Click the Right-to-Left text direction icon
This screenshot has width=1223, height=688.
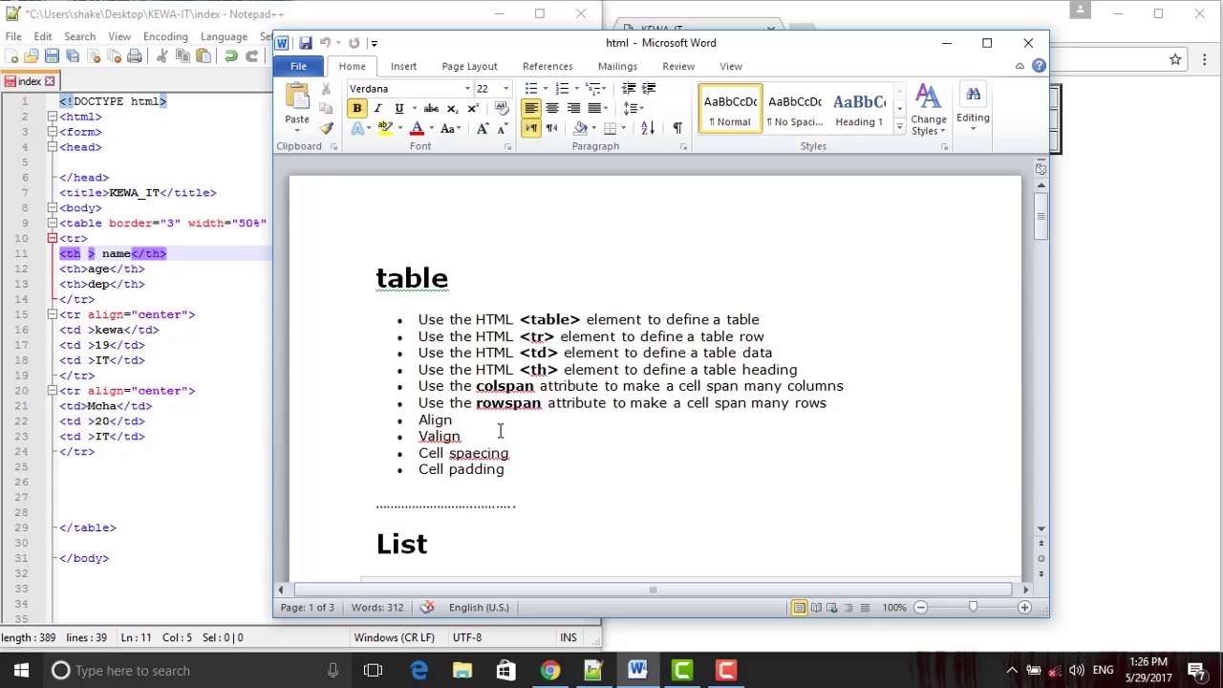coord(551,128)
